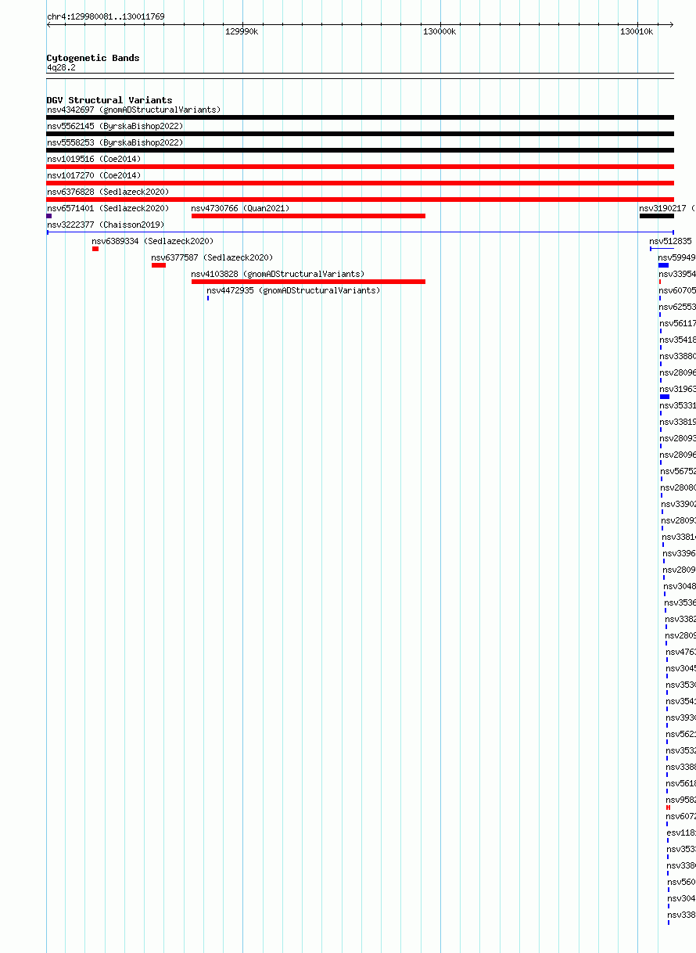Select the DGV Structural Variants track heading
The image size is (696, 953).
[x=109, y=100]
